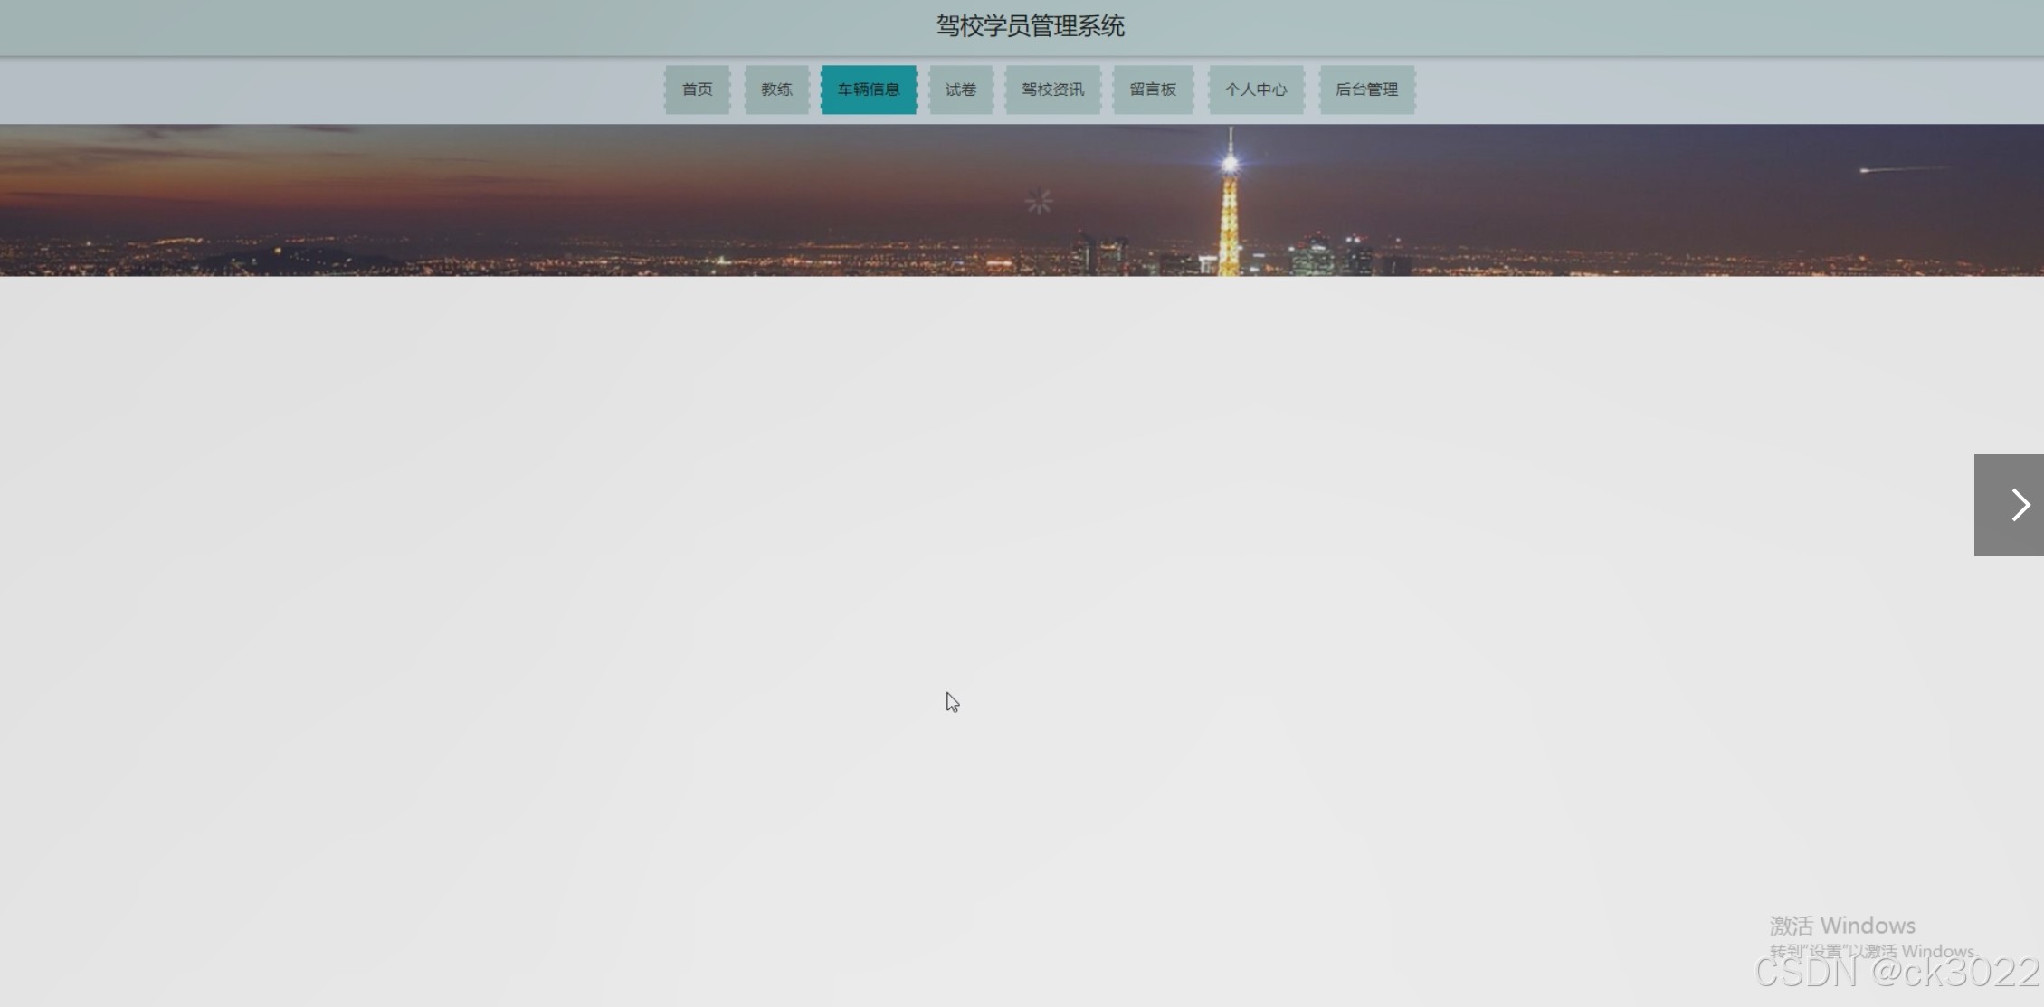This screenshot has height=1007, width=2044.
Task: Click the loading spinner on the banner
Action: (1039, 201)
